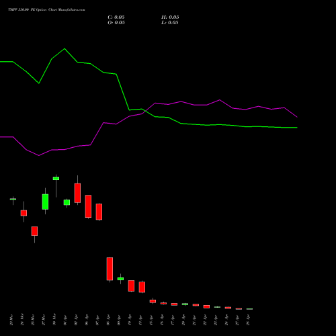Click the '23 Mar' date axis label
Viewport: 336px width, 336px height.
click(11, 320)
